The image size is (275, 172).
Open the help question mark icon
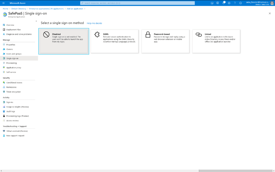[235, 3]
